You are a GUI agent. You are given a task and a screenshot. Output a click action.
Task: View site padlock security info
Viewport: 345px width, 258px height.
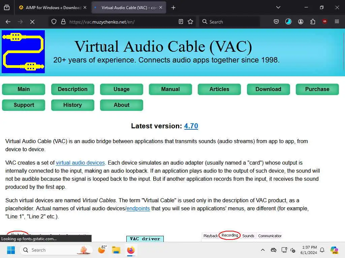tap(63, 22)
